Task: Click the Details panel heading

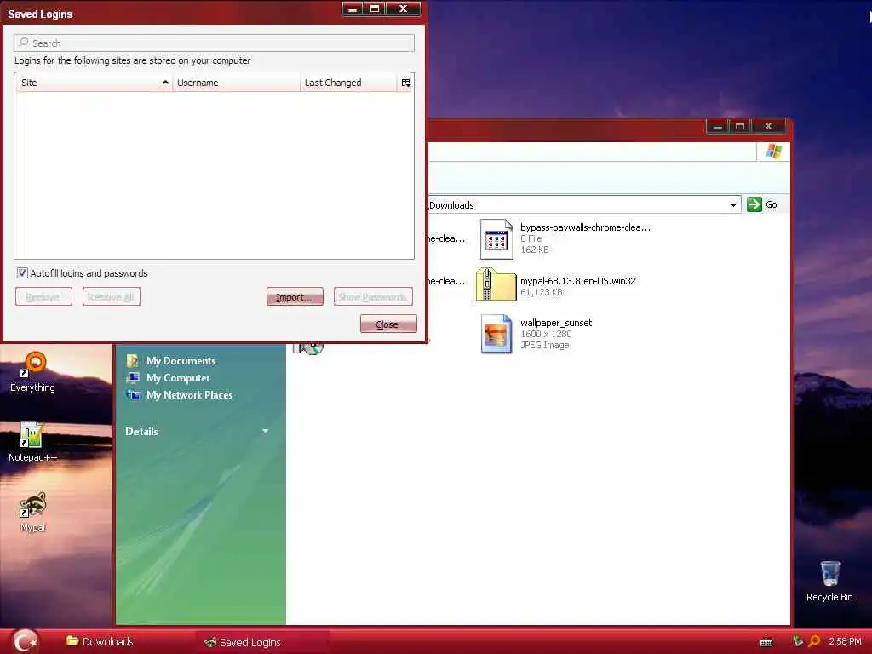Action: pyautogui.click(x=141, y=432)
